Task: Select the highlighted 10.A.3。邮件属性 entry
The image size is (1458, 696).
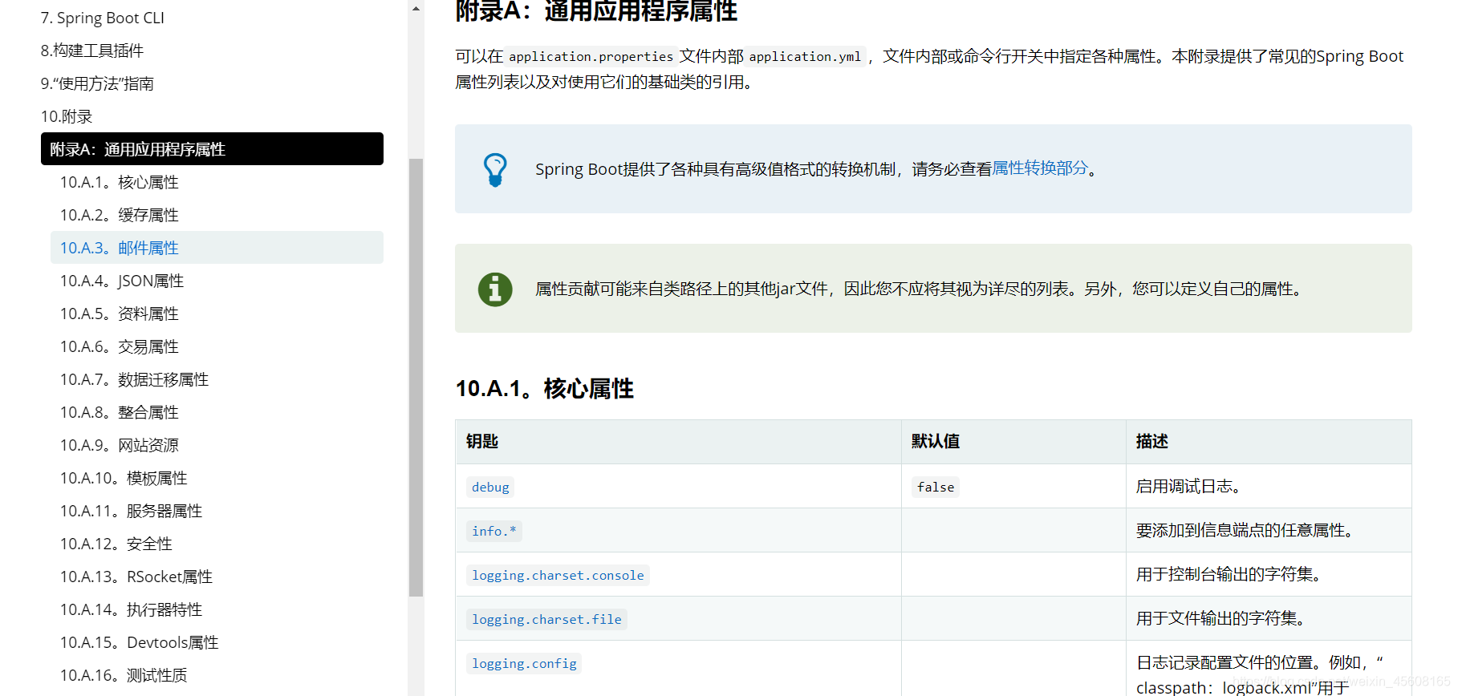Action: [217, 248]
